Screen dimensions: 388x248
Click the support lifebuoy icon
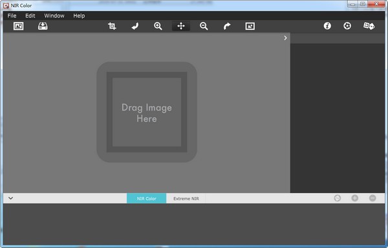pyautogui.click(x=347, y=26)
